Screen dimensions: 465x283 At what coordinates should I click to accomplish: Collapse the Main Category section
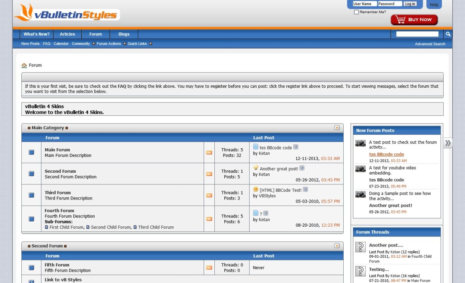click(x=337, y=128)
